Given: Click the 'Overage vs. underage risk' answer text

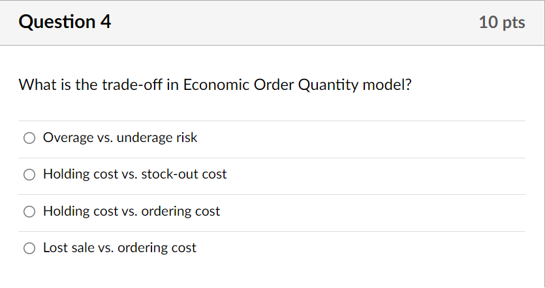Looking at the screenshot, I should tap(120, 137).
